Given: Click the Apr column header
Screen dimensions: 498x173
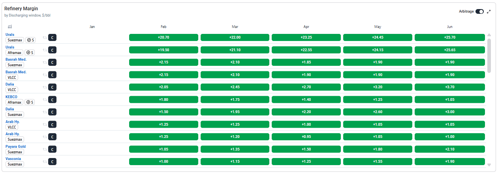Looking at the screenshot, I should pos(306,27).
